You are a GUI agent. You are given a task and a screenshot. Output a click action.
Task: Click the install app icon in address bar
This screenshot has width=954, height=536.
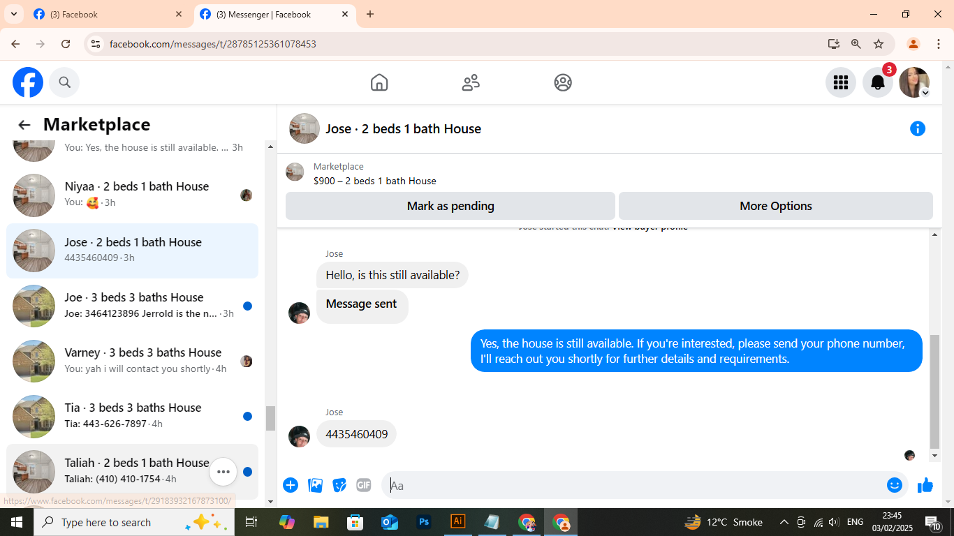(834, 44)
